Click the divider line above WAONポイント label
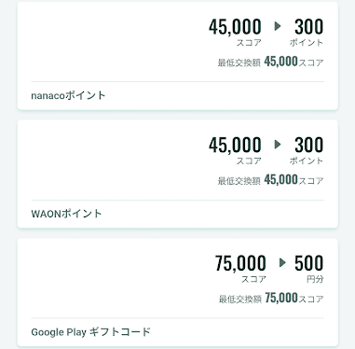 (x=177, y=200)
